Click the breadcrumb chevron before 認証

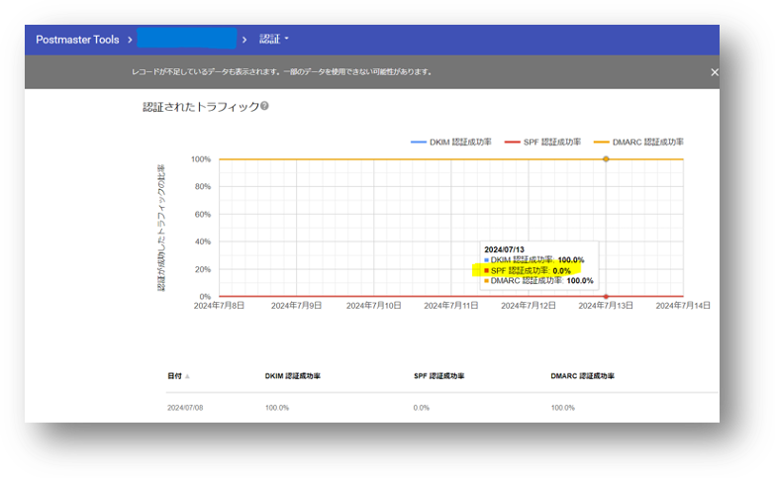point(244,40)
